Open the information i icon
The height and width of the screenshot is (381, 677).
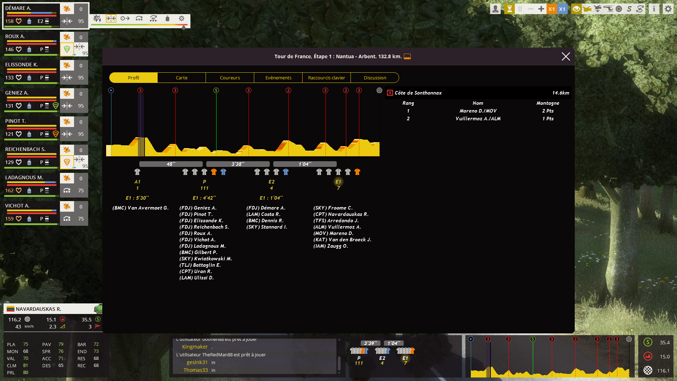[654, 9]
